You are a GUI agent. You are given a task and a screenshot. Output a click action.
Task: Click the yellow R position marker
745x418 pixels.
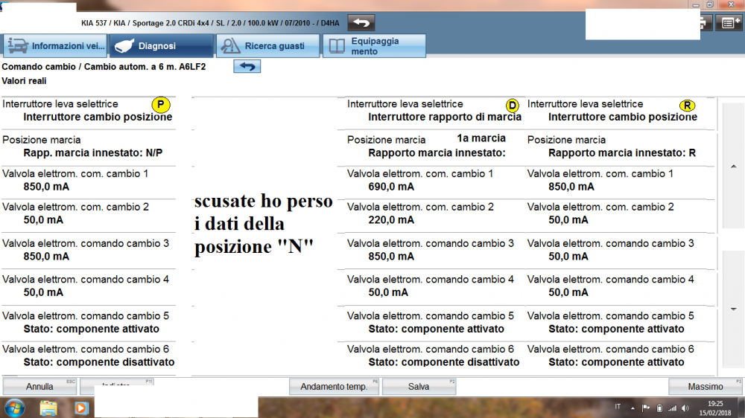pyautogui.click(x=687, y=106)
